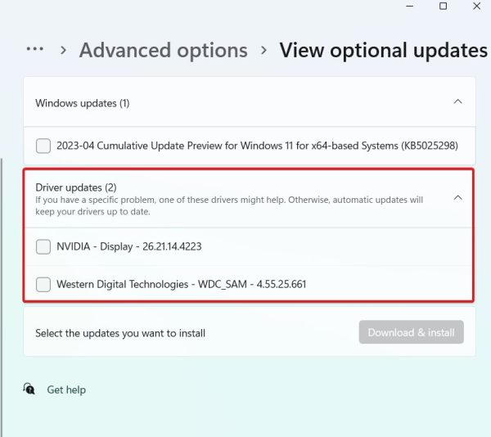Maximize the Settings window
This screenshot has width=491, height=437.
[x=443, y=6]
